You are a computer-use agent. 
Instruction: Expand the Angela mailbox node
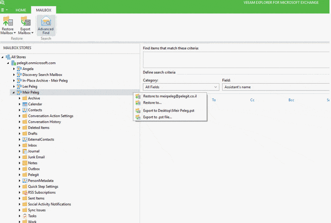(x=14, y=69)
